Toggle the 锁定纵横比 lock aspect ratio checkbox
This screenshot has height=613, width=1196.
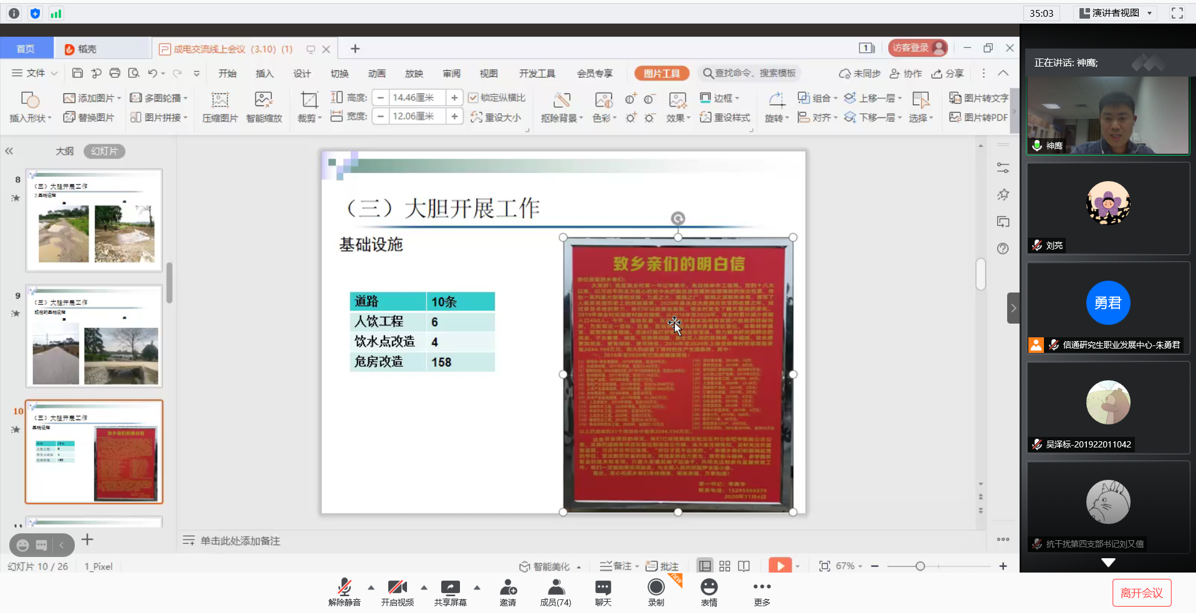(473, 98)
